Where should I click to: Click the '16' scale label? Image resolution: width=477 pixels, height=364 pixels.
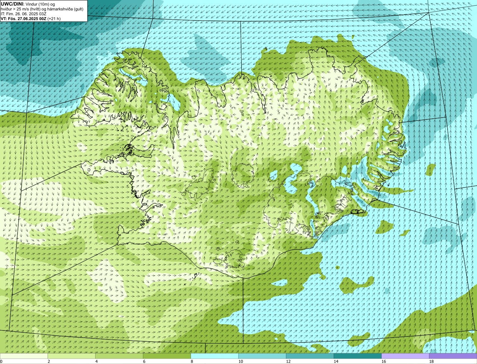tap(384, 361)
